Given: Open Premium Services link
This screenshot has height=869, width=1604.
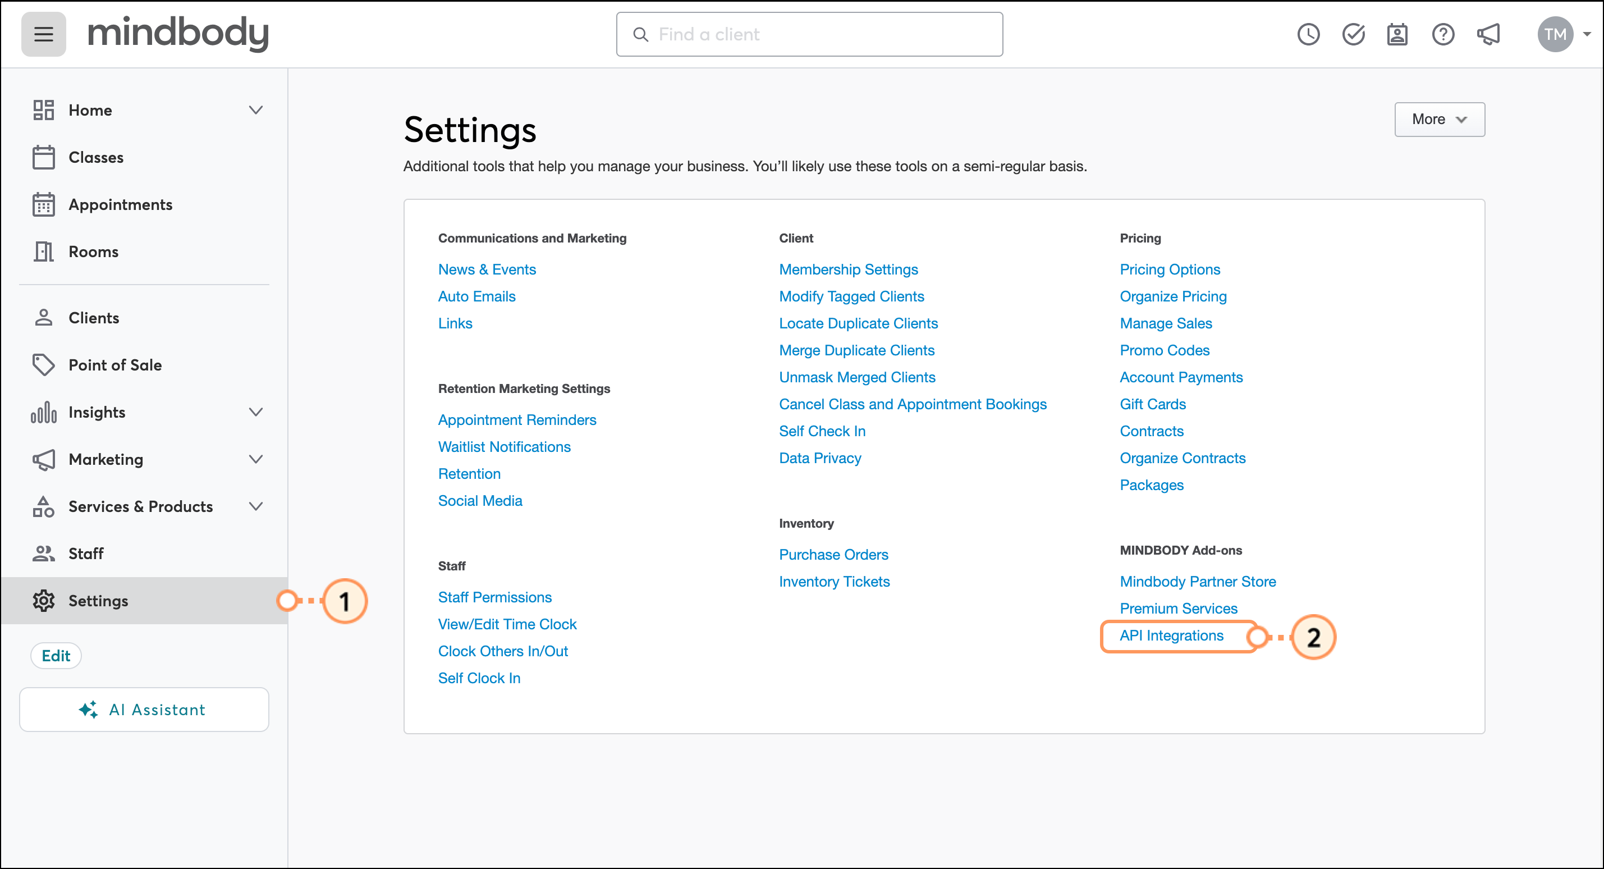Looking at the screenshot, I should (1179, 609).
